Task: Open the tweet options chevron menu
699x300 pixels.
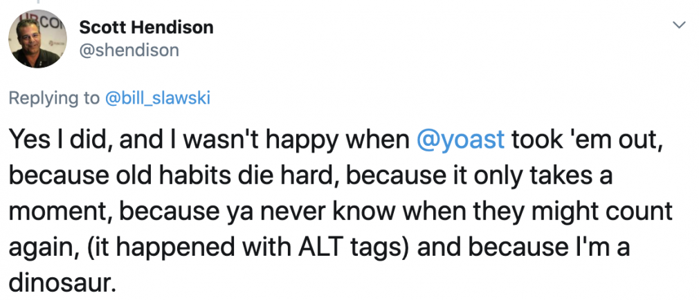Action: [678, 25]
